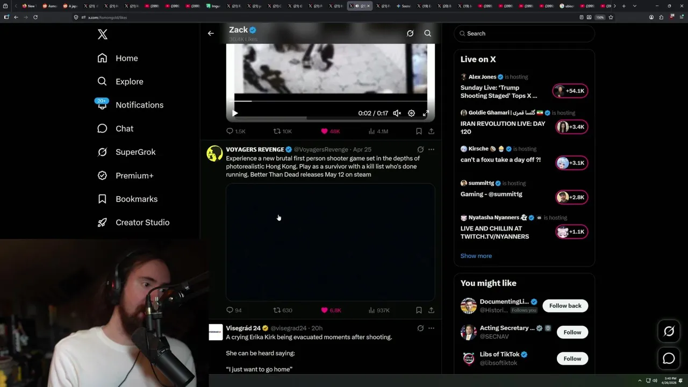Open Visegrád 24 profile avatar
This screenshot has height=387, width=688.
(216, 332)
